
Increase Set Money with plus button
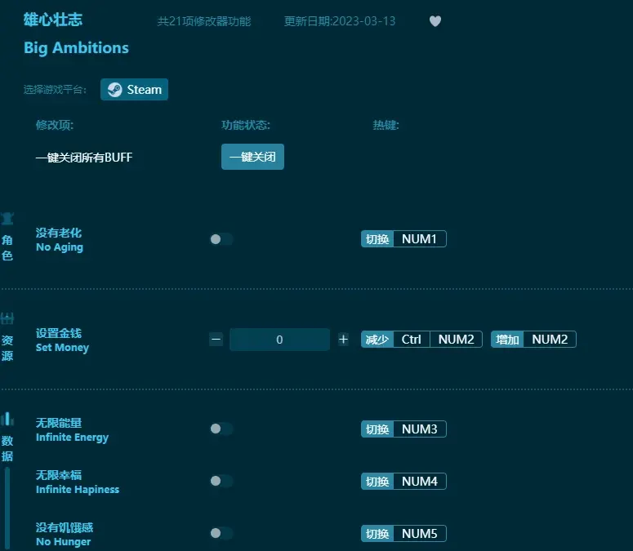[x=343, y=340]
